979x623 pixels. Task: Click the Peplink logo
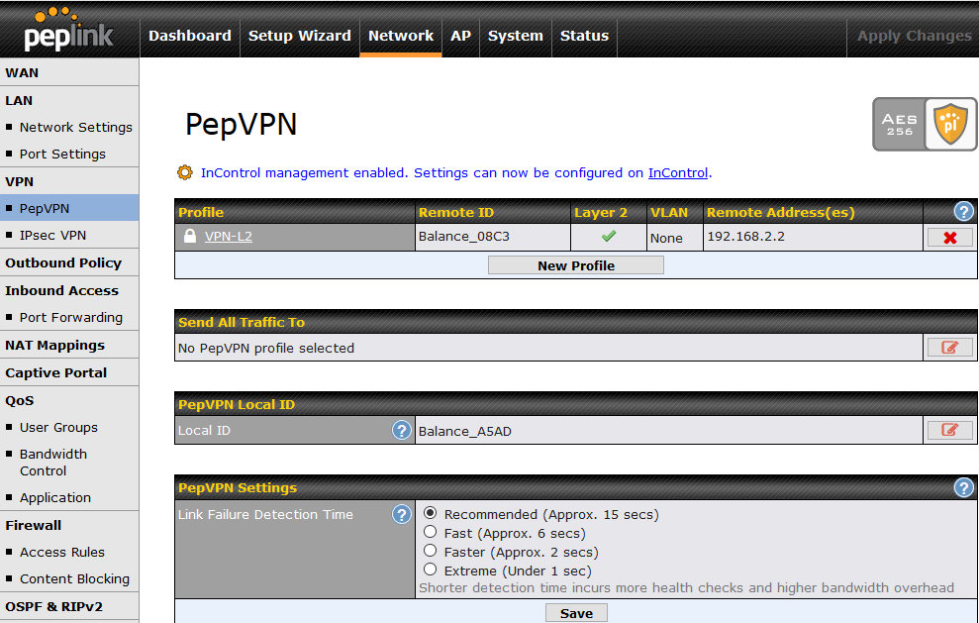(68, 30)
